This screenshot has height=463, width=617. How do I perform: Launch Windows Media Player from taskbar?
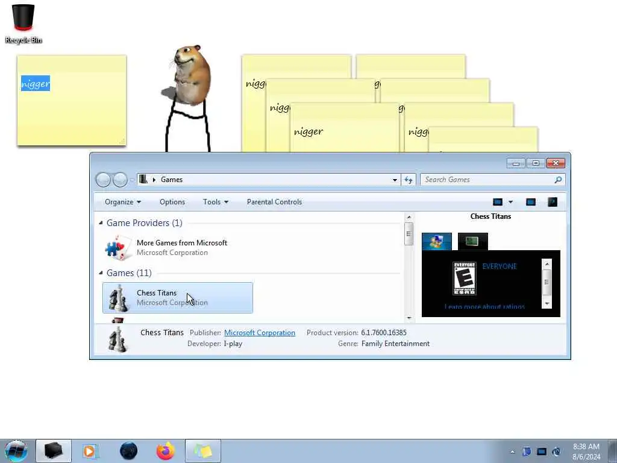coord(90,451)
